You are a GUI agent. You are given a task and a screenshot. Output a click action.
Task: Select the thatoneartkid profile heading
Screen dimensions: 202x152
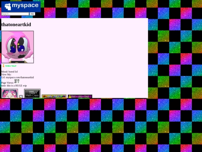click(x=16, y=24)
